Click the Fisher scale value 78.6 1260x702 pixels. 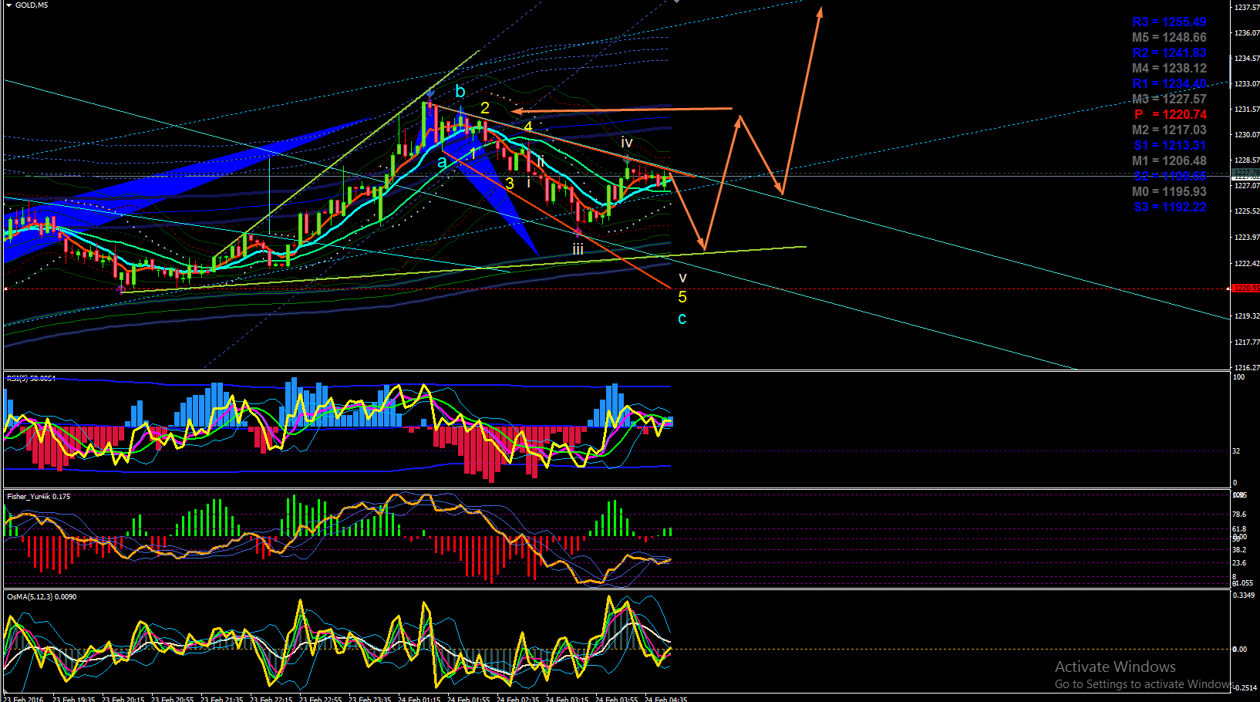[x=1240, y=515]
